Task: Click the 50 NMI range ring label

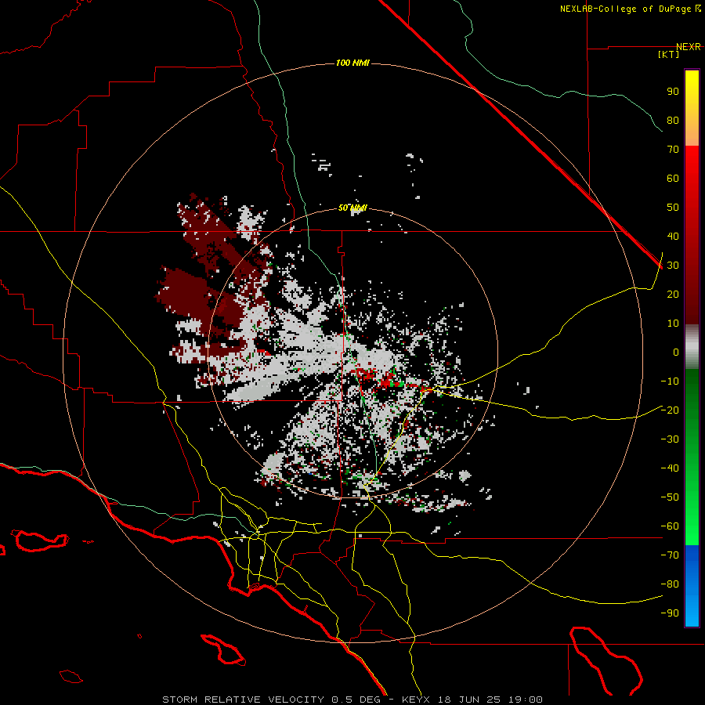Action: [x=352, y=208]
